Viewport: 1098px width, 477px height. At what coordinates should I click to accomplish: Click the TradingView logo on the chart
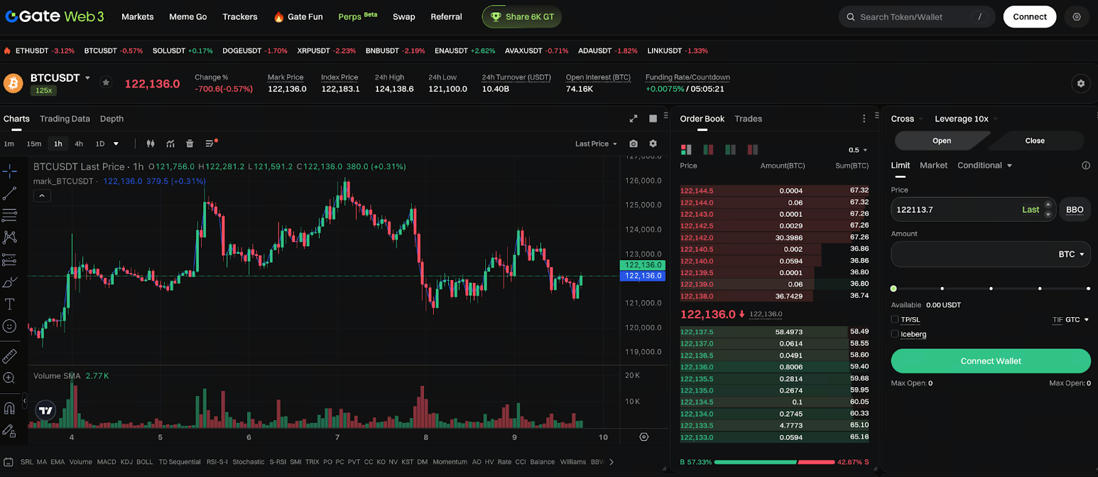pyautogui.click(x=46, y=410)
